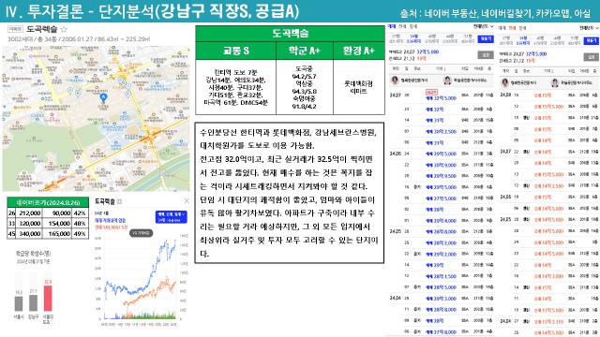Choose the 44평 size in the left listing panel
The width and height of the screenshot is (600, 337).
click(450, 39)
